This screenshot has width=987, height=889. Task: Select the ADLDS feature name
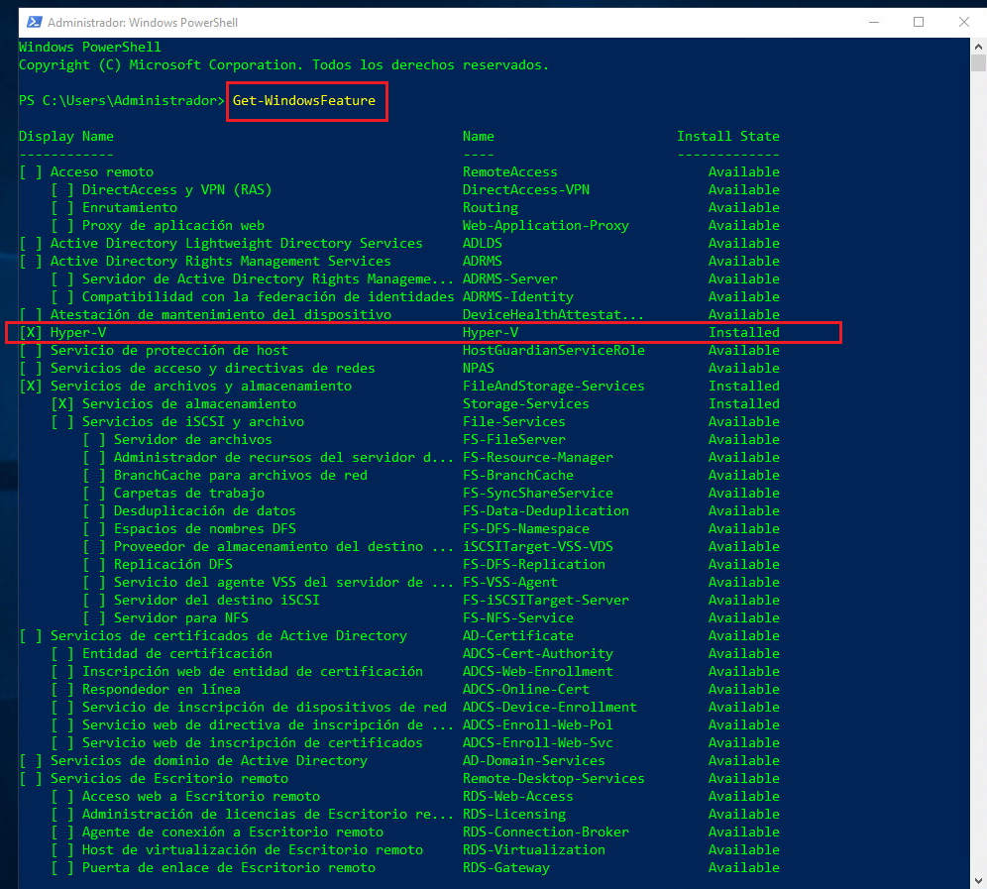pos(482,243)
